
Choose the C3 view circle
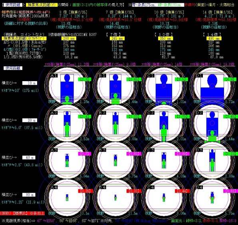click(x=164, y=160)
